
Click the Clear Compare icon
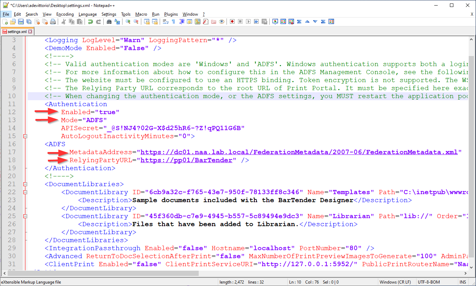pyautogui.click(x=291, y=22)
